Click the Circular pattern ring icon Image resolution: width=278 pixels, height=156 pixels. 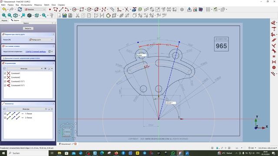pos(108,16)
